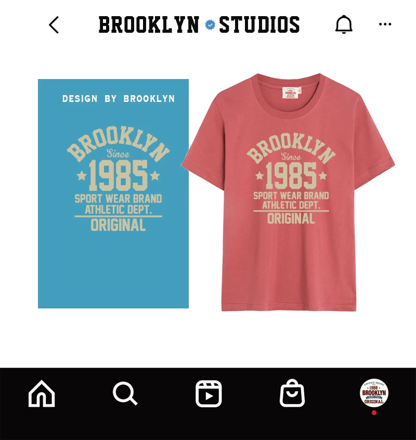Click SPORT WEAR BRAND text on blue card

point(118,199)
